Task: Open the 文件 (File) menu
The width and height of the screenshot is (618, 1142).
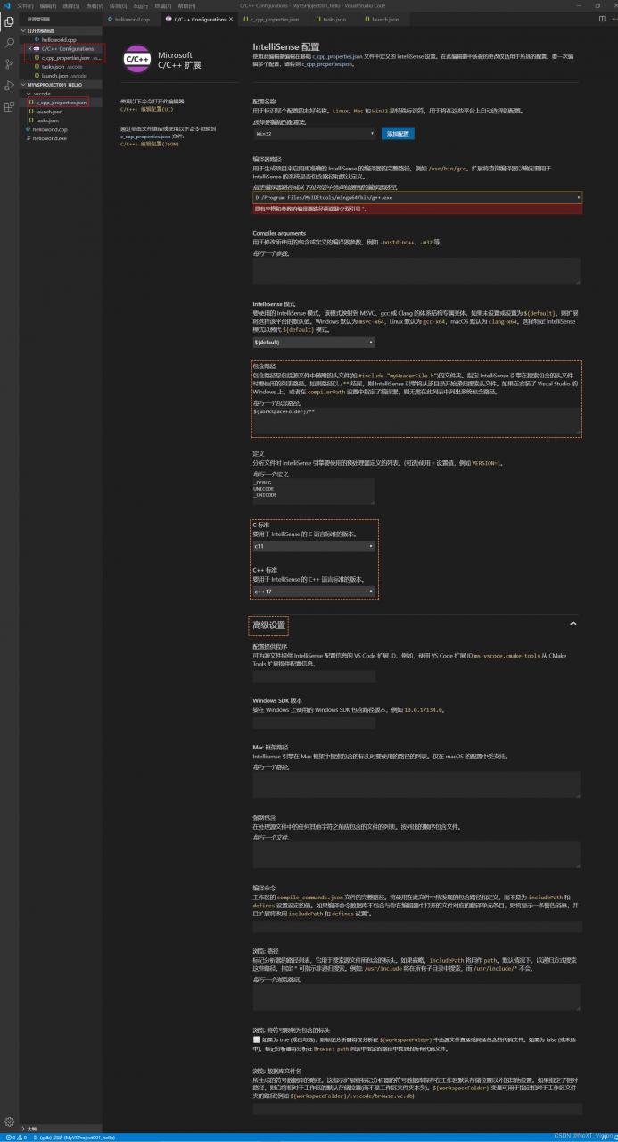Action: [24, 5]
